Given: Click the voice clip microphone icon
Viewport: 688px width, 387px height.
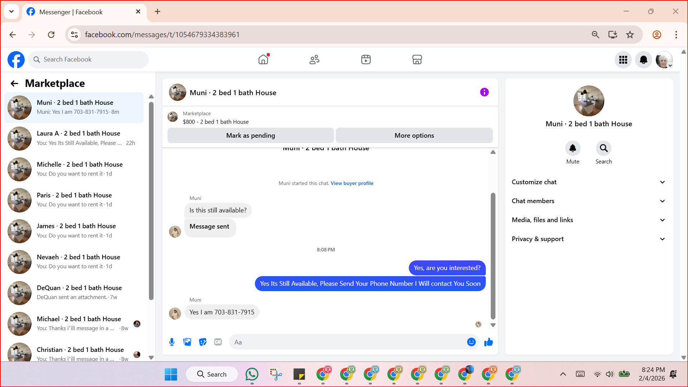Looking at the screenshot, I should (x=172, y=342).
